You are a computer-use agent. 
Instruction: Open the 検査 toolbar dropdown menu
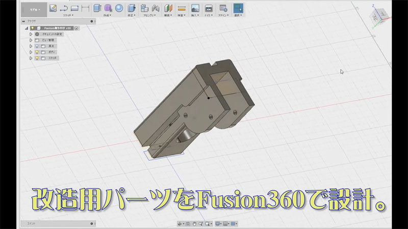[182, 15]
